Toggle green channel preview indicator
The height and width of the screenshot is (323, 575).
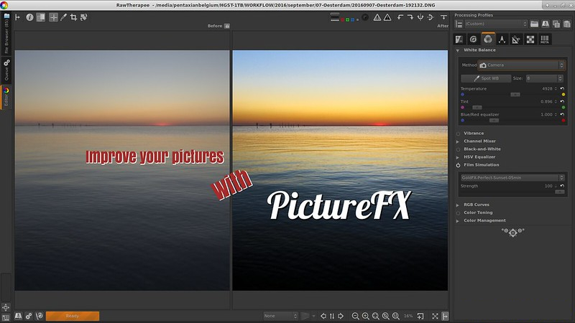tap(347, 19)
